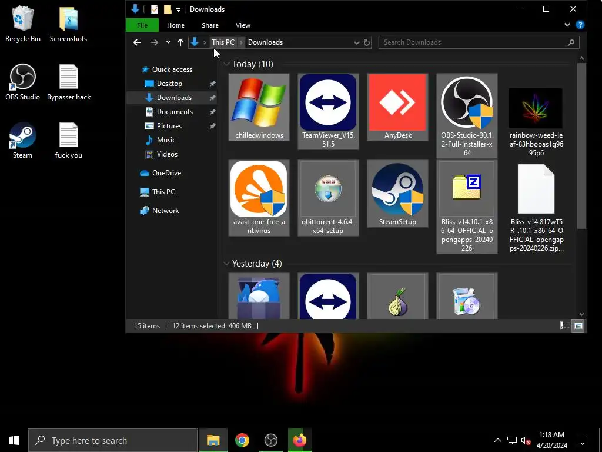This screenshot has width=602, height=452.
Task: Expand the ribbon with the chevron
Action: (x=567, y=25)
